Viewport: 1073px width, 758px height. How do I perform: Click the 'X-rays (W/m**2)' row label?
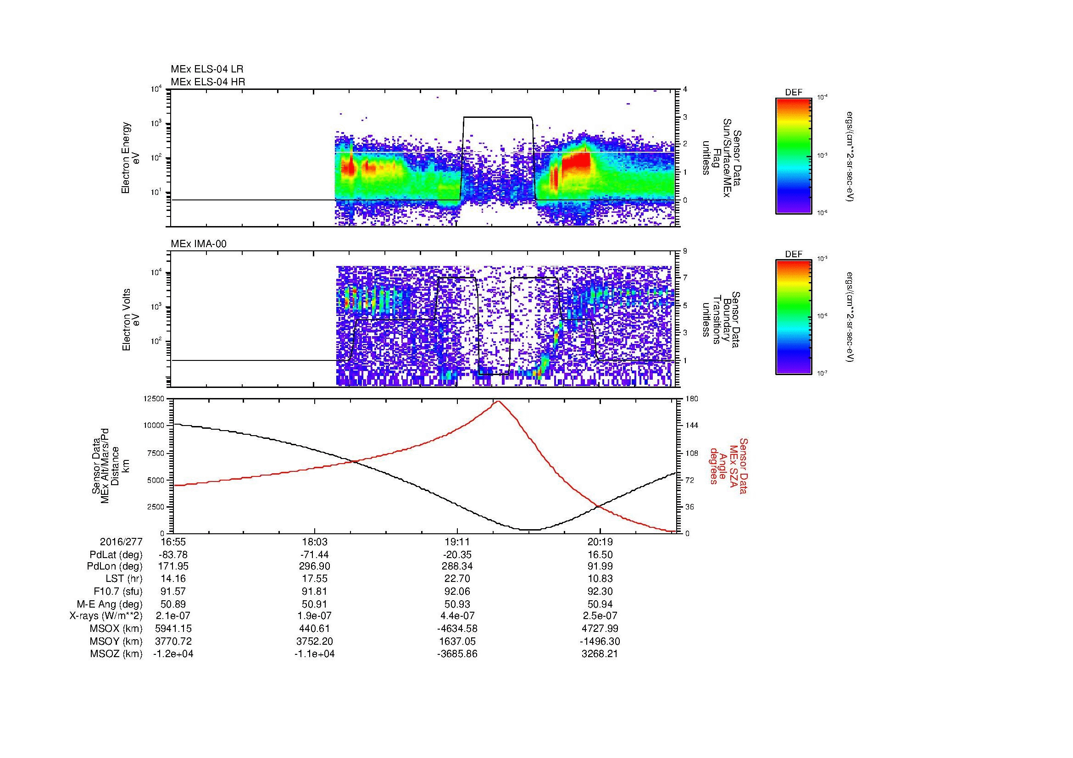106,616
